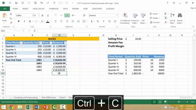Open Conditional Formatting menu
The image size is (196, 110).
pyautogui.click(x=125, y=18)
